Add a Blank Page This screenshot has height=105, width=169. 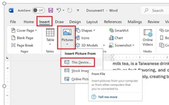click(22, 38)
